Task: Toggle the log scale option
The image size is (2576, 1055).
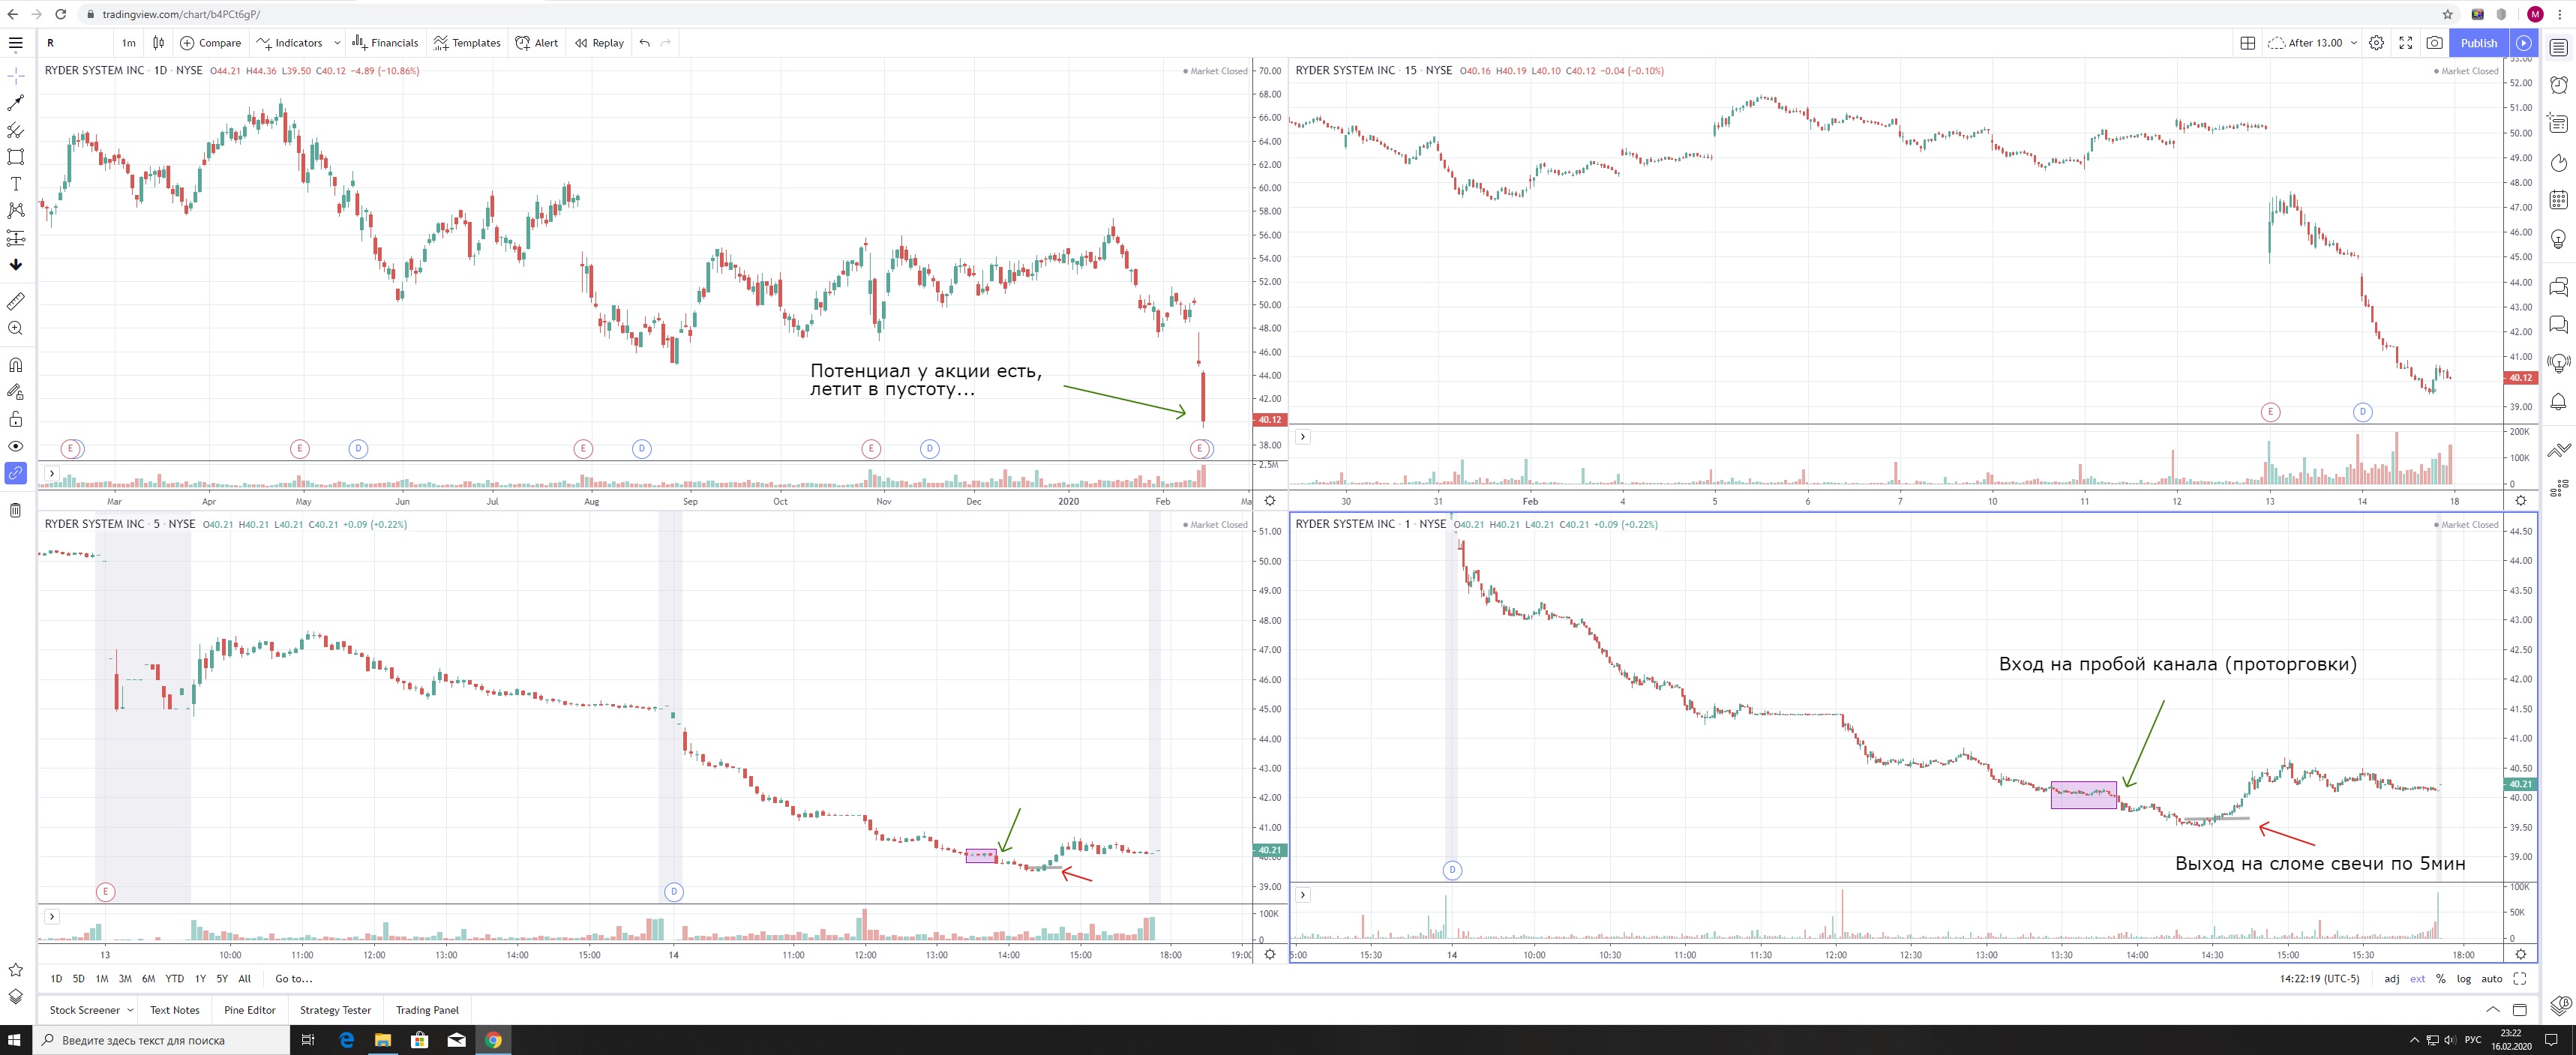Action: [2464, 979]
